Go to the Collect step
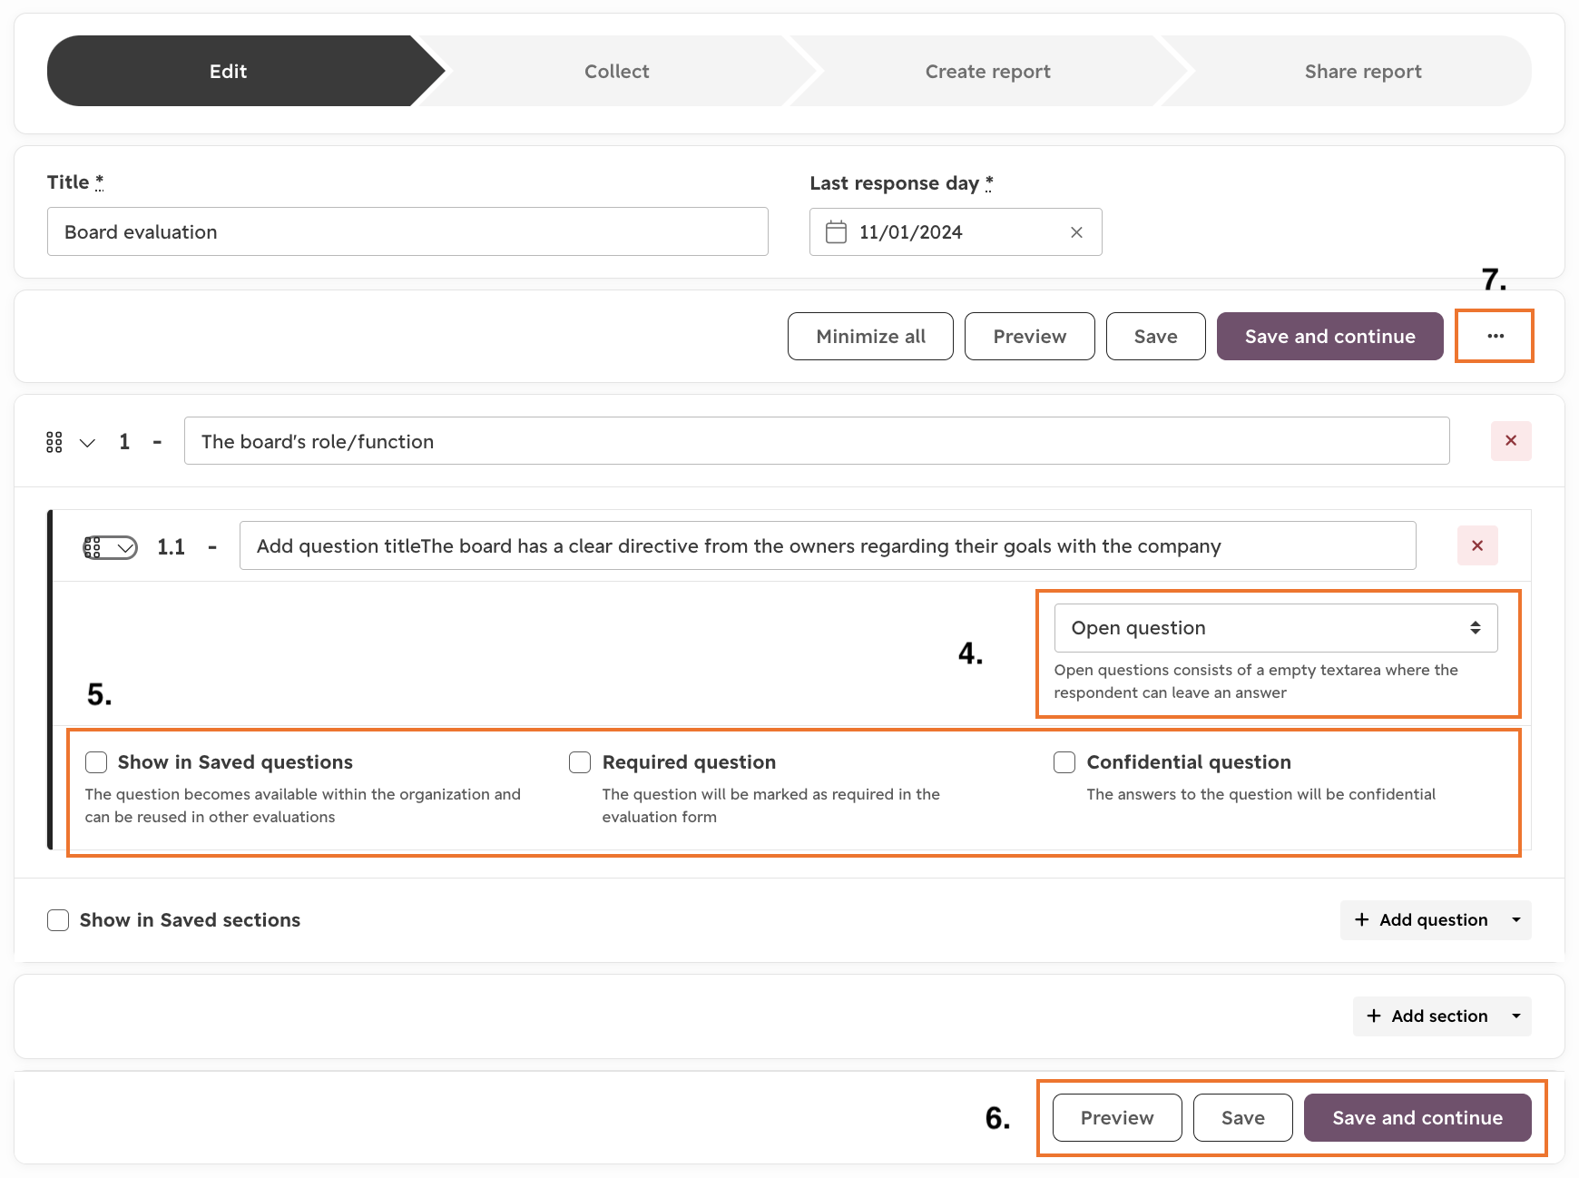 pos(617,71)
